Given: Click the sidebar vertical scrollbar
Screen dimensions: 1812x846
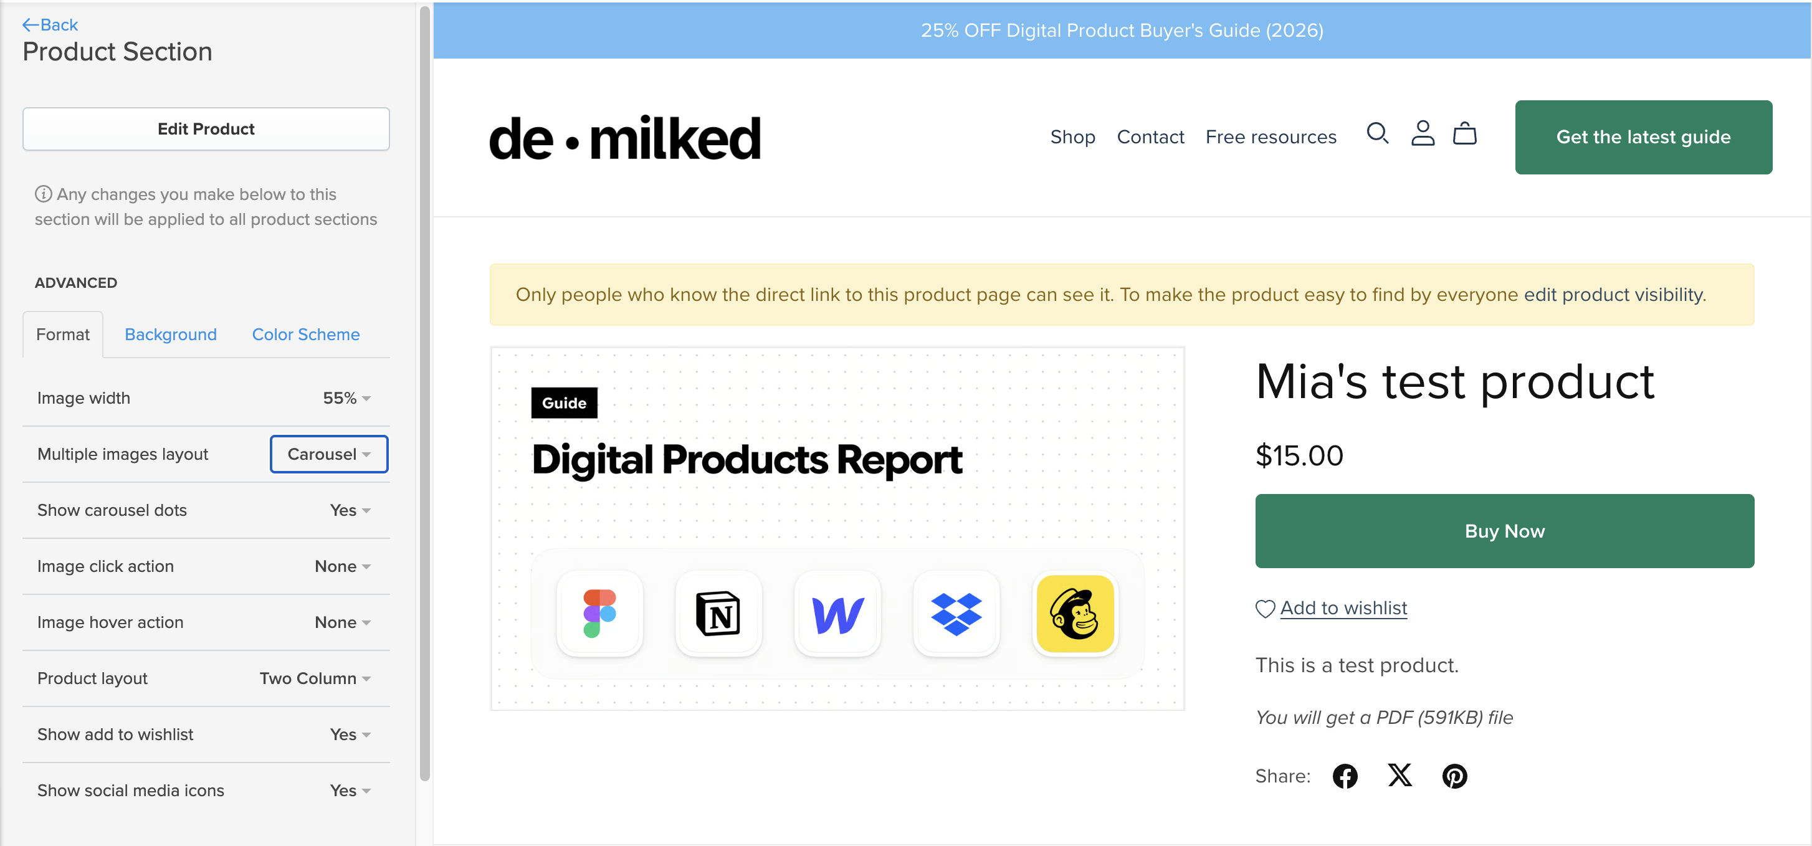Looking at the screenshot, I should coord(424,394).
